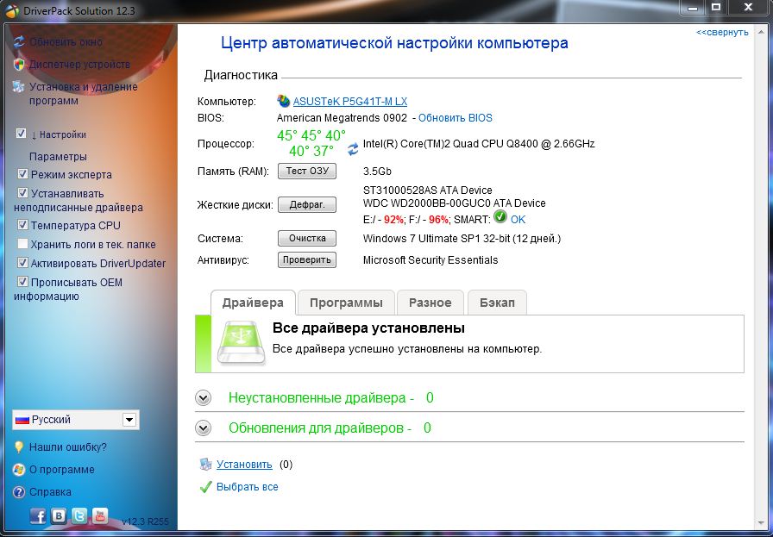
Task: Click the Тест ОЗУ button
Action: [307, 171]
